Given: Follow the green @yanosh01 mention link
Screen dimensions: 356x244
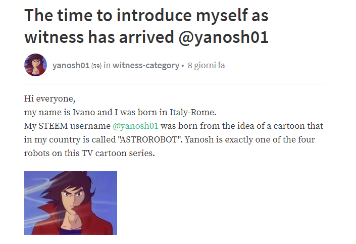Looking at the screenshot, I should click(135, 126).
